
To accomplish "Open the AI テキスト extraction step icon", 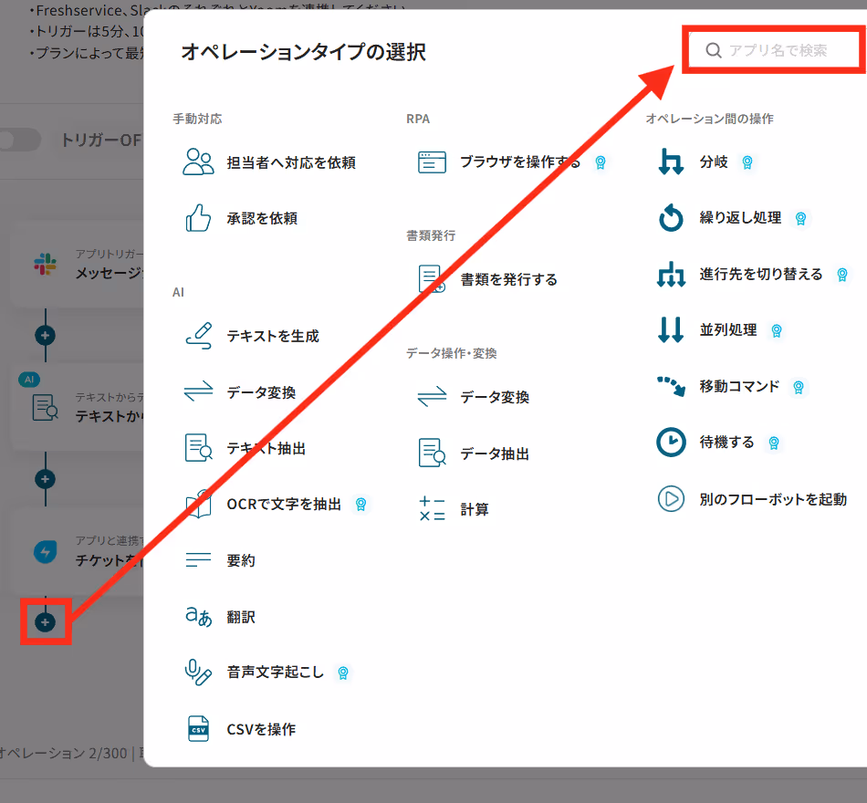I will 46,408.
